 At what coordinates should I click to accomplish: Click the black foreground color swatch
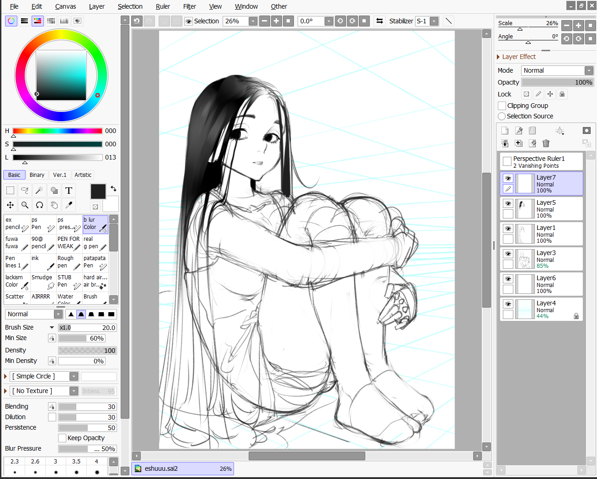[x=98, y=192]
